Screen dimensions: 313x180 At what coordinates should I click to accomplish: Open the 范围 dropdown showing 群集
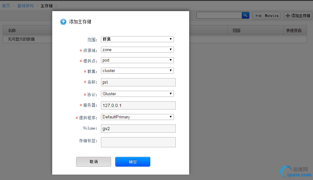click(137, 39)
